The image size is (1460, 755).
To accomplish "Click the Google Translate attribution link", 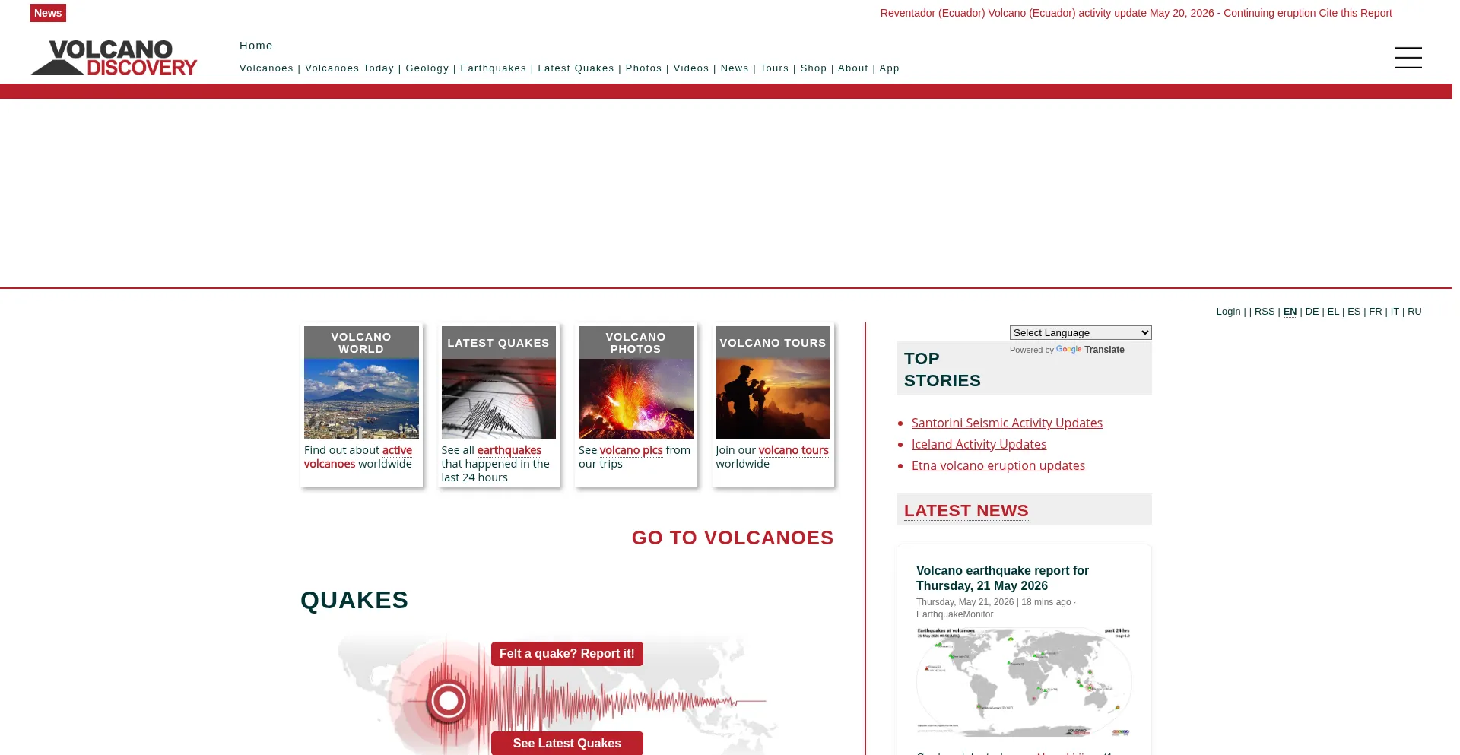I will click(1090, 350).
